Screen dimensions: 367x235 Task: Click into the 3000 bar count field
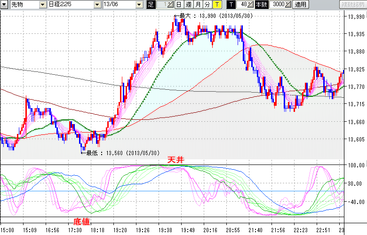[277, 5]
